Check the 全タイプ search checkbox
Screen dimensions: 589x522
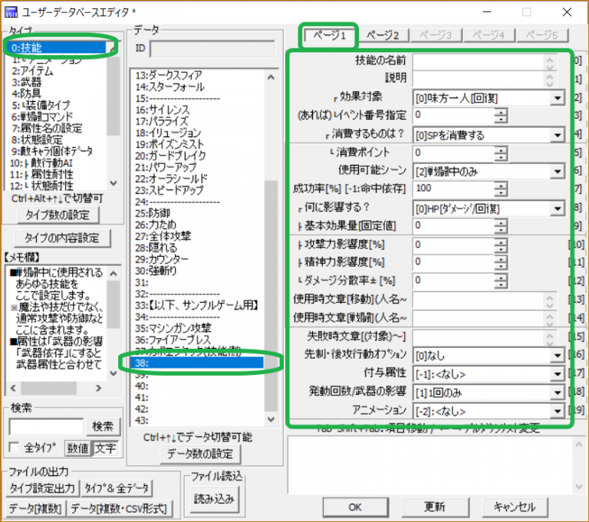click(14, 448)
